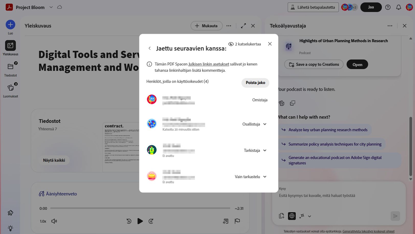Click the pen tool icon above lightbulb
This screenshot has width=415, height=234.
(10, 213)
